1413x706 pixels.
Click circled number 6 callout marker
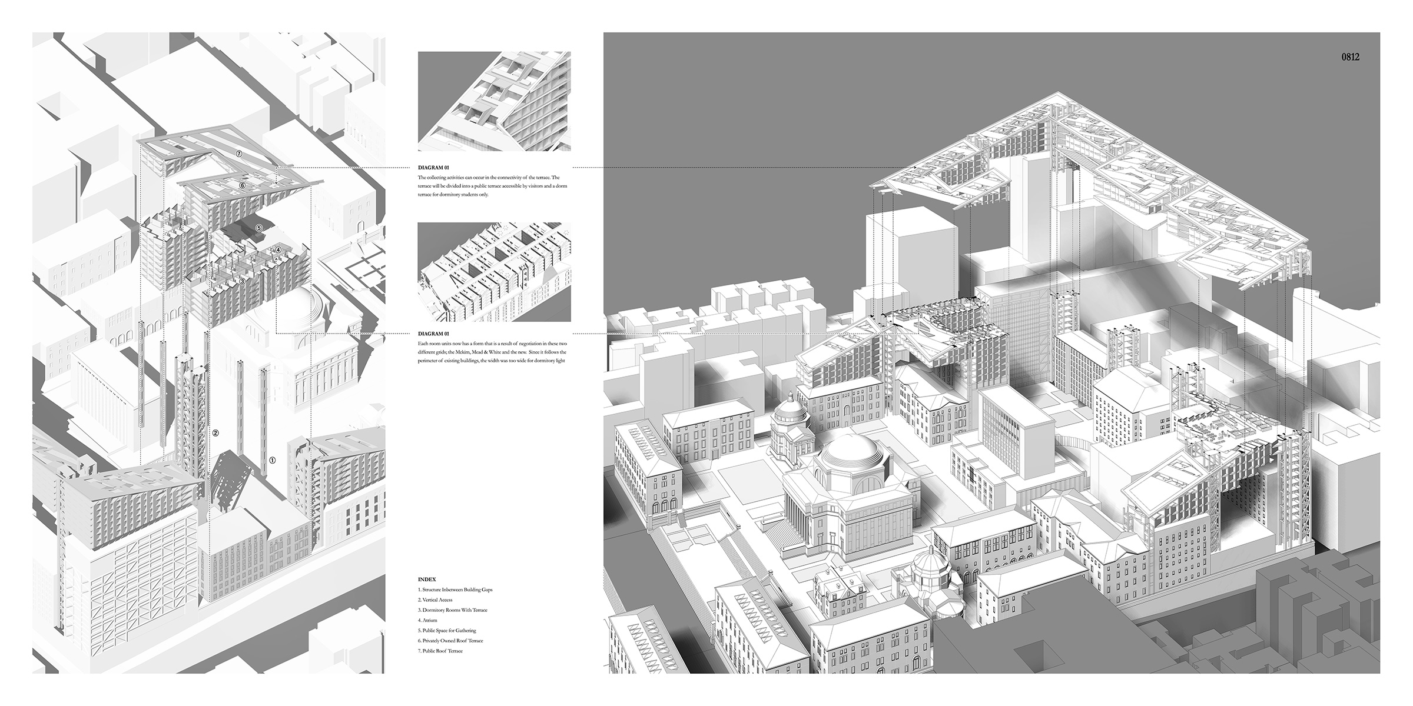tap(242, 185)
